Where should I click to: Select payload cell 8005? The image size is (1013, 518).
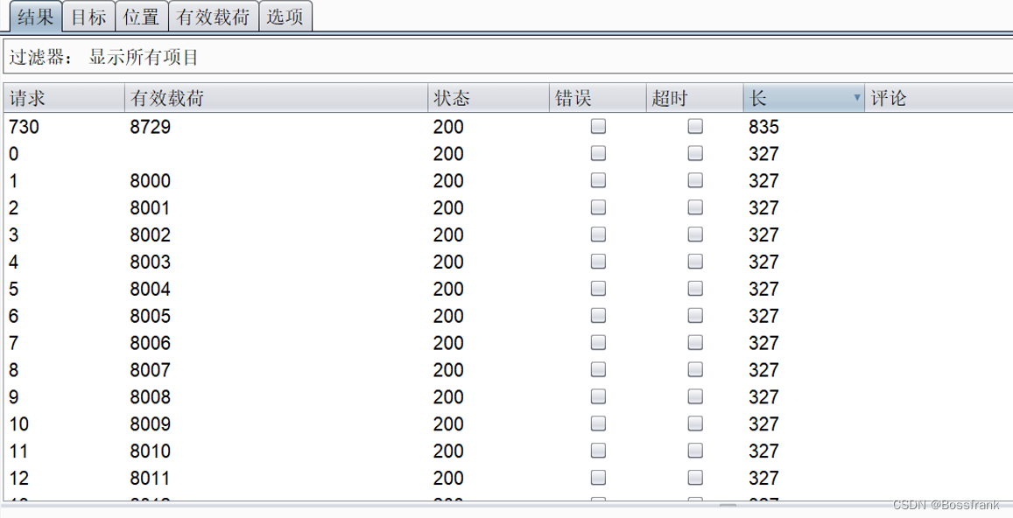pos(150,316)
